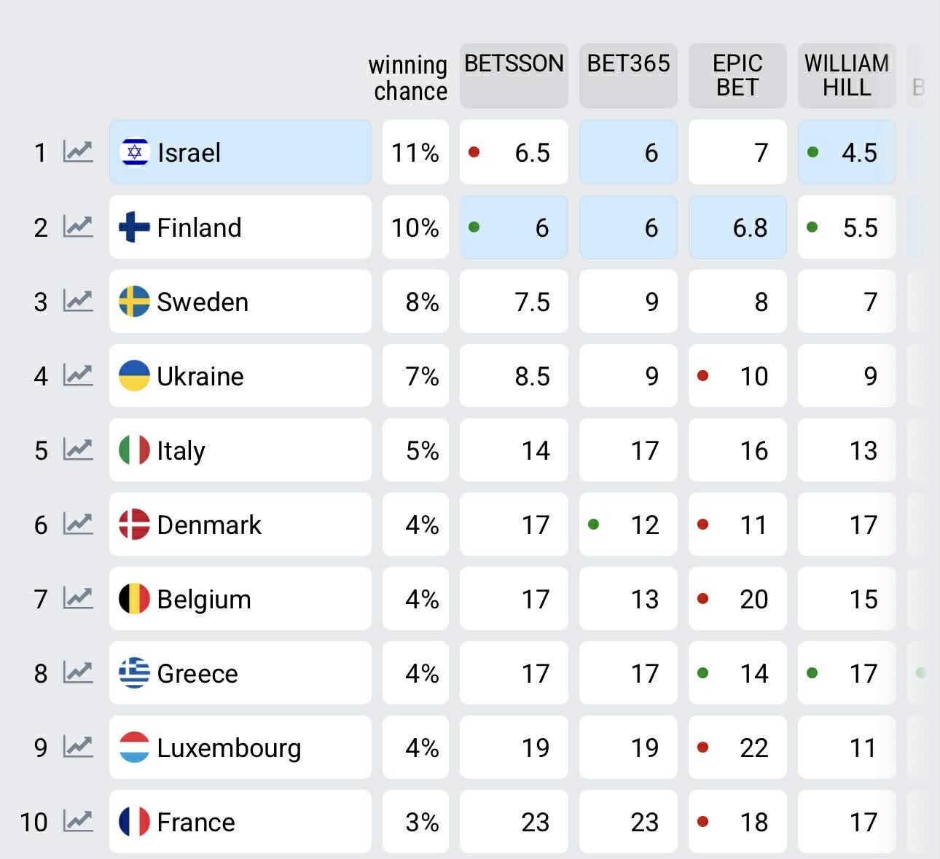
Task: Select Finland's Betsson odds of 6
Action: [x=514, y=227]
